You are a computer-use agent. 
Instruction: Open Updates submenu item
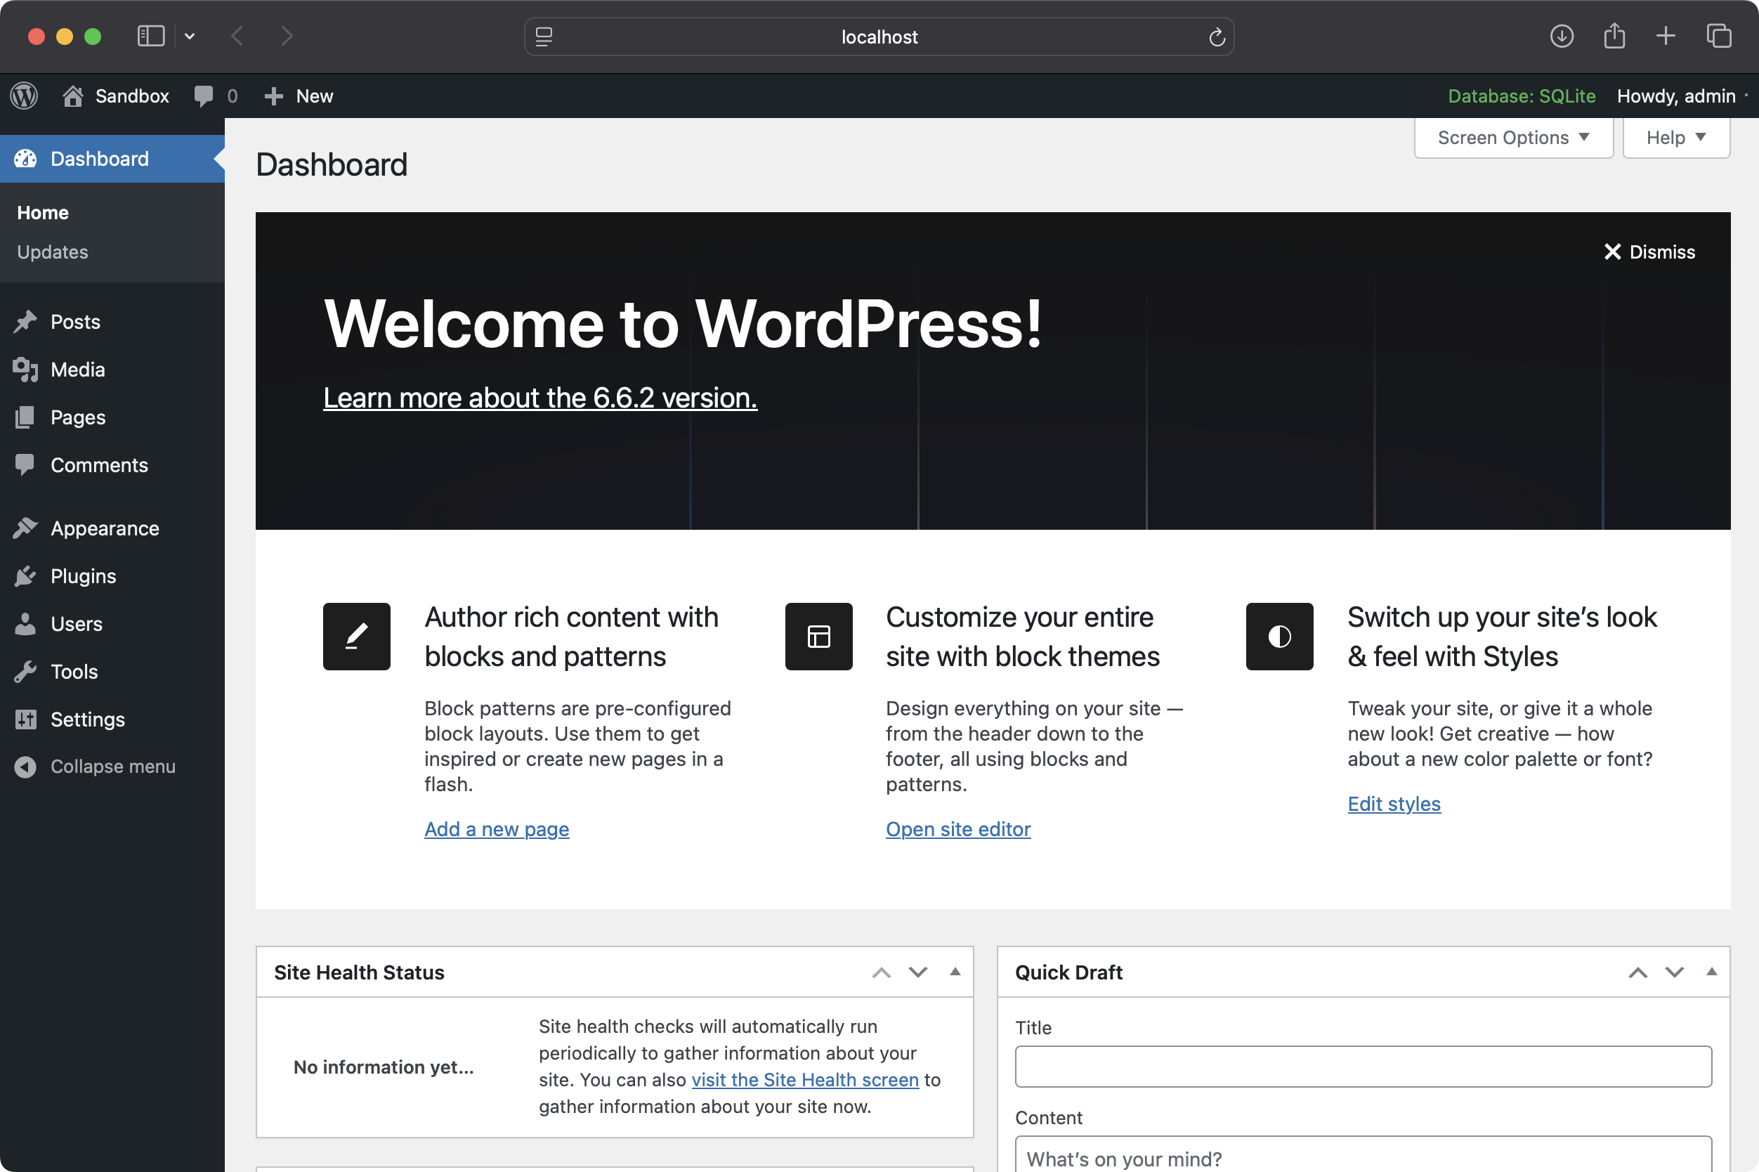(x=52, y=252)
